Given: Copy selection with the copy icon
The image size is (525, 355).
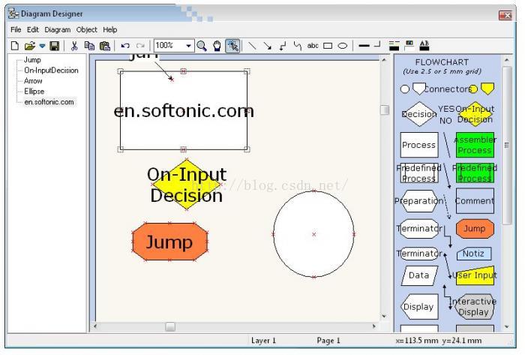Looking at the screenshot, I should 89,46.
